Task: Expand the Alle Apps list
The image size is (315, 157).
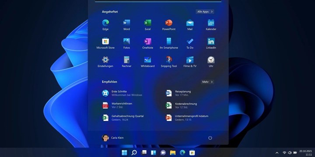Action: [x=205, y=12]
